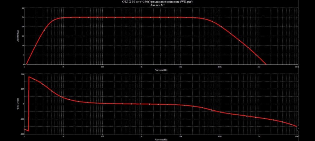This screenshot has height=141, width=315.
Task: Select the 200 tick on the phase axis
Action: tap(22, 74)
